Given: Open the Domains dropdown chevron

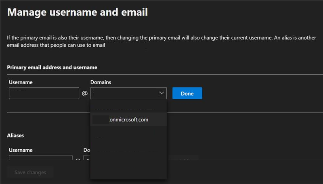Looking at the screenshot, I should [161, 93].
